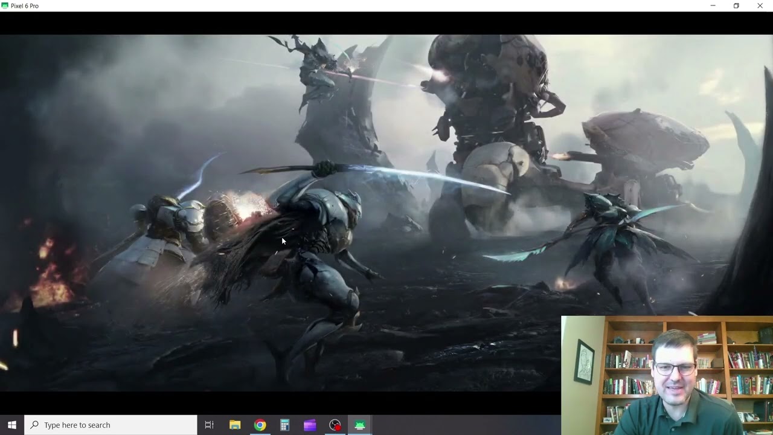Restore down the Pixel 6 Pro window
The image size is (773, 435).
(x=736, y=5)
